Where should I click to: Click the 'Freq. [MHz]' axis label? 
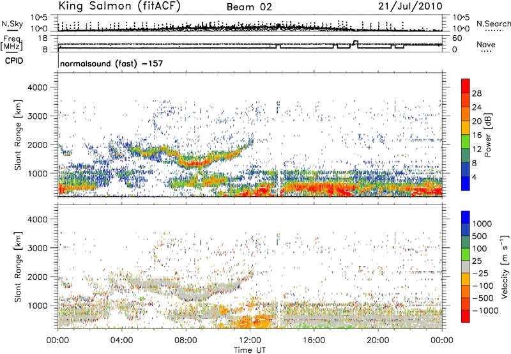tap(12, 43)
